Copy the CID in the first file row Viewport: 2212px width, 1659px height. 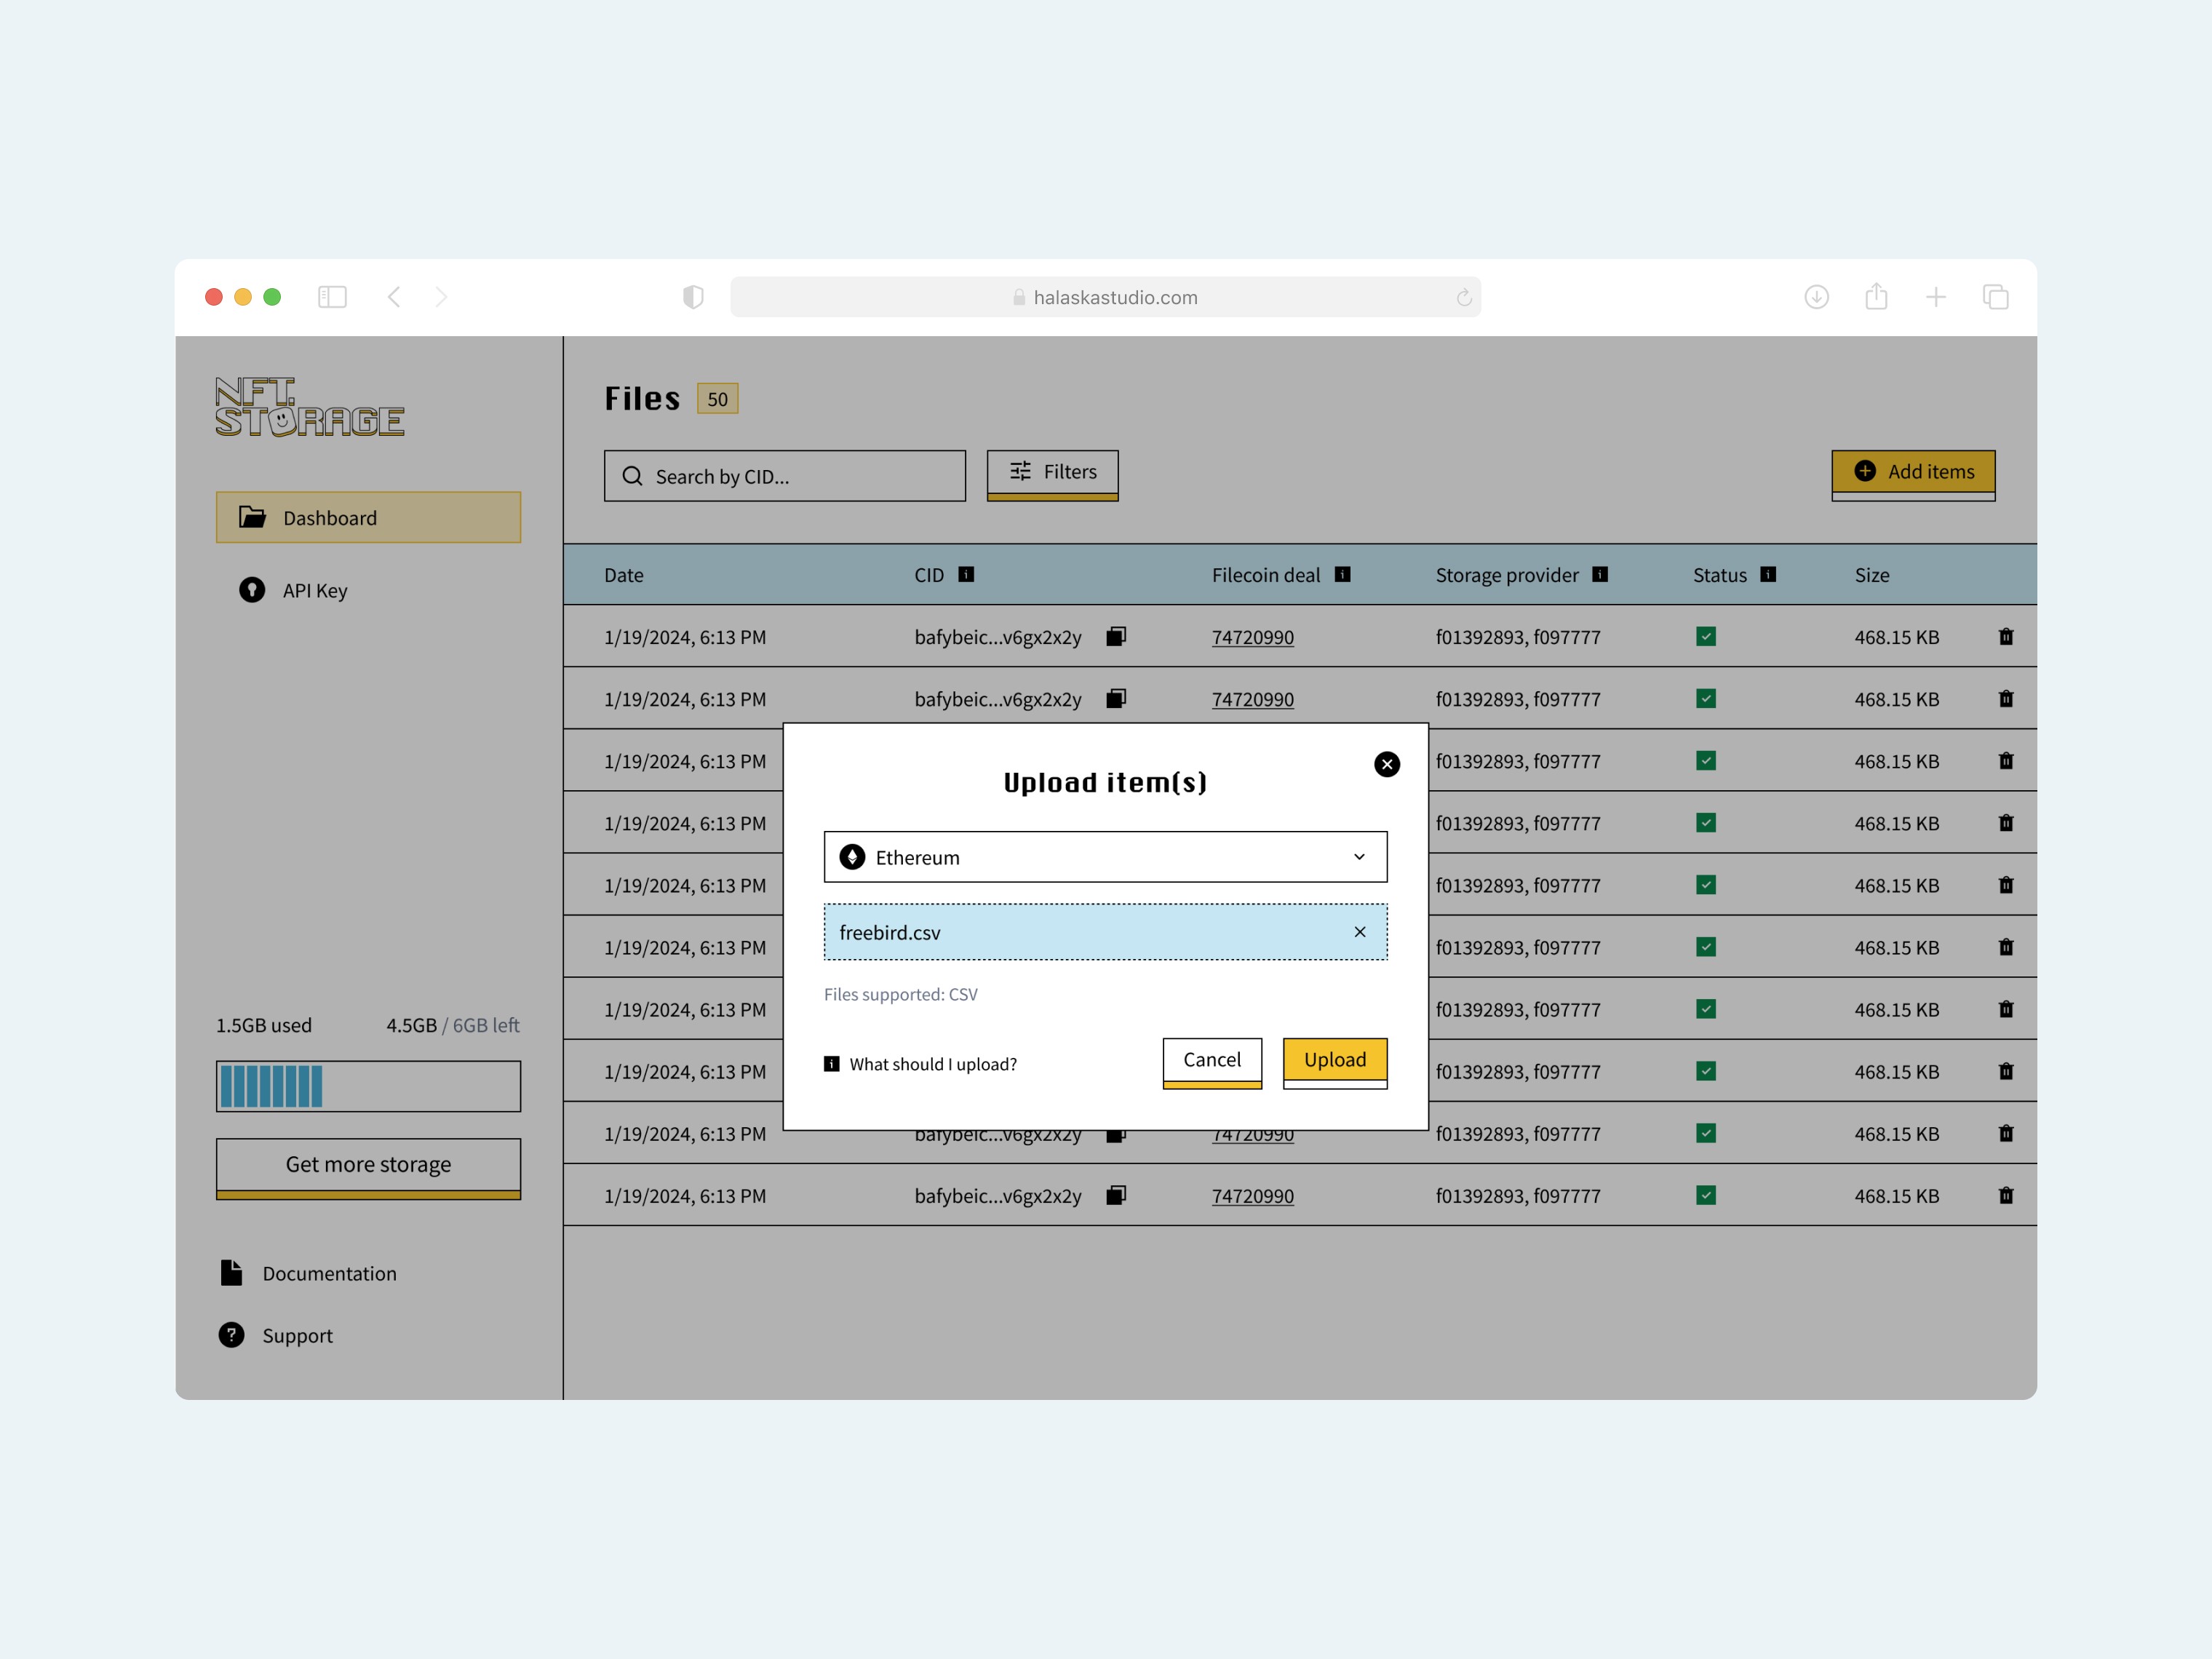1117,637
